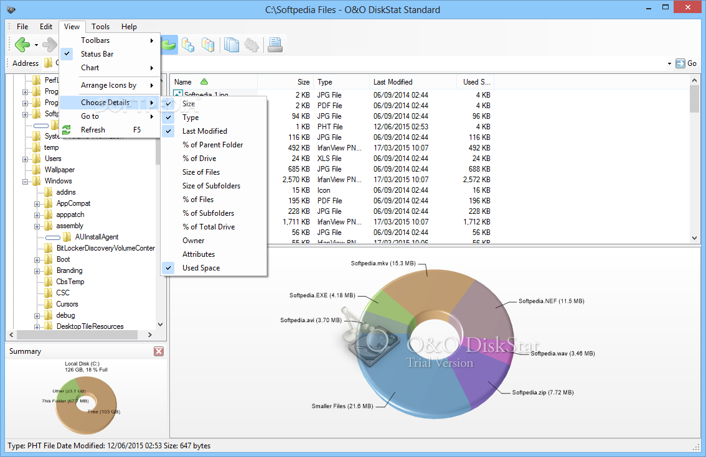Open the Arrange Icons by submenu

110,85
